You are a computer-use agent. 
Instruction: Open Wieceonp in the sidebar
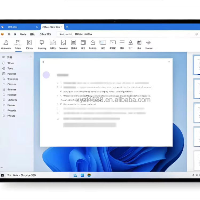[13, 79]
